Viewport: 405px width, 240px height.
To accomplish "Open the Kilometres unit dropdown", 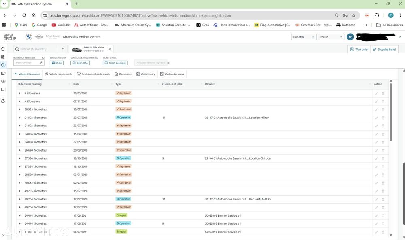I will coord(303,37).
